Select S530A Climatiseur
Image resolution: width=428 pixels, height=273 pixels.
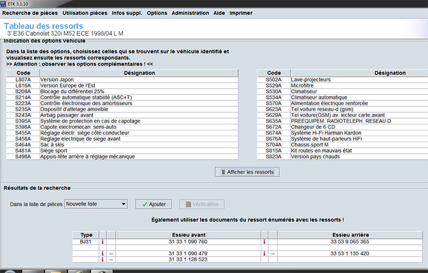[342, 91]
